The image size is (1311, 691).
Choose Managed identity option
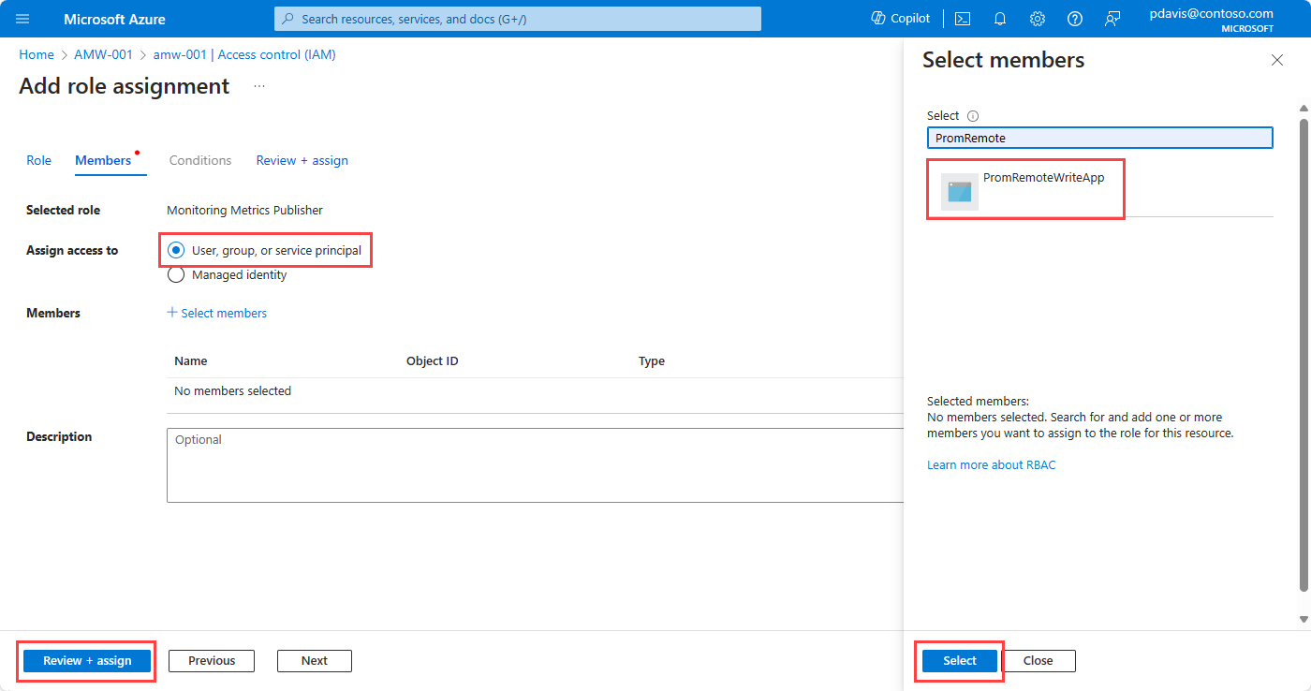[x=228, y=275]
